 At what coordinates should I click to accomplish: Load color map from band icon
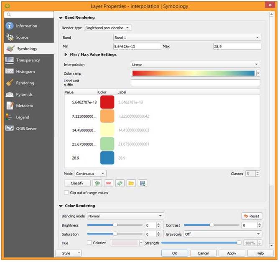click(120, 183)
